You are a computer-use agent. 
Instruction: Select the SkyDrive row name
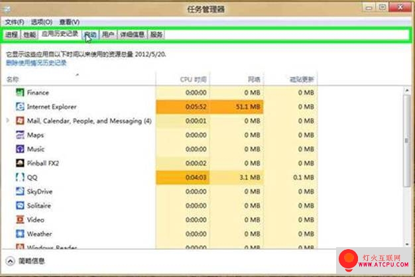[39, 192]
